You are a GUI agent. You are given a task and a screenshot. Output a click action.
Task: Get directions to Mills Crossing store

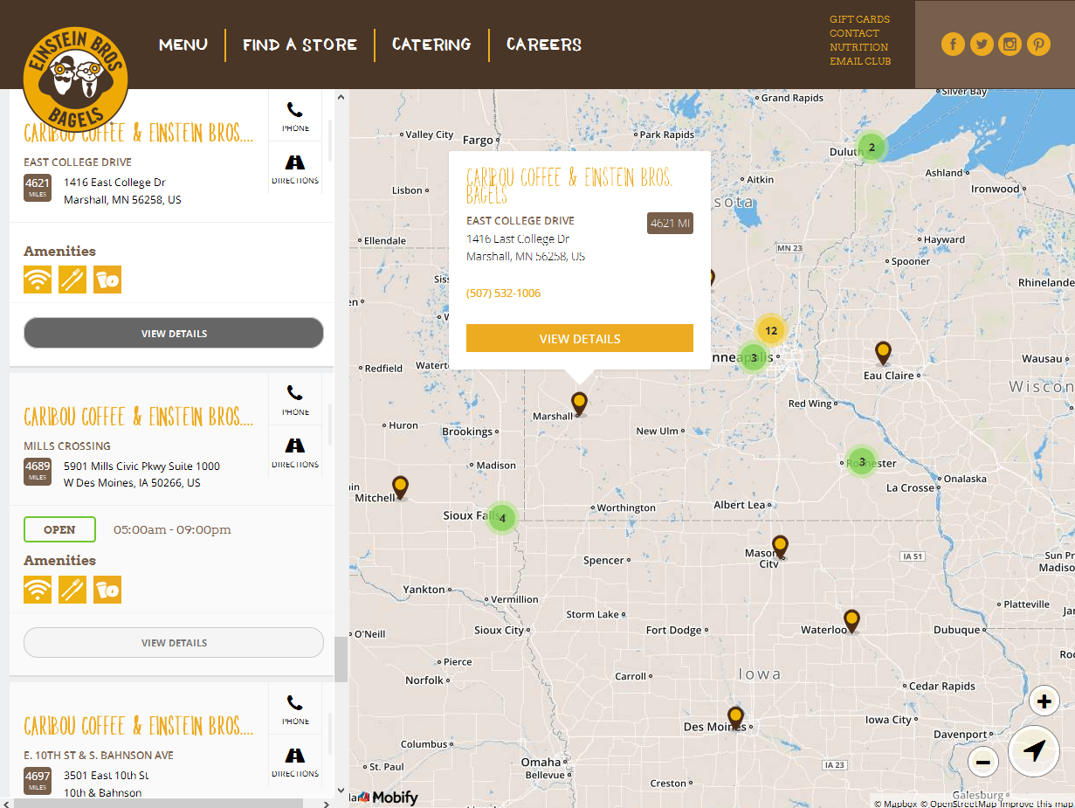pyautogui.click(x=295, y=452)
